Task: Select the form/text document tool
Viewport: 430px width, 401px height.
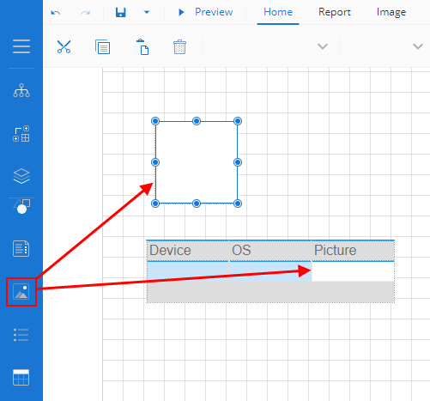Action: click(x=21, y=248)
